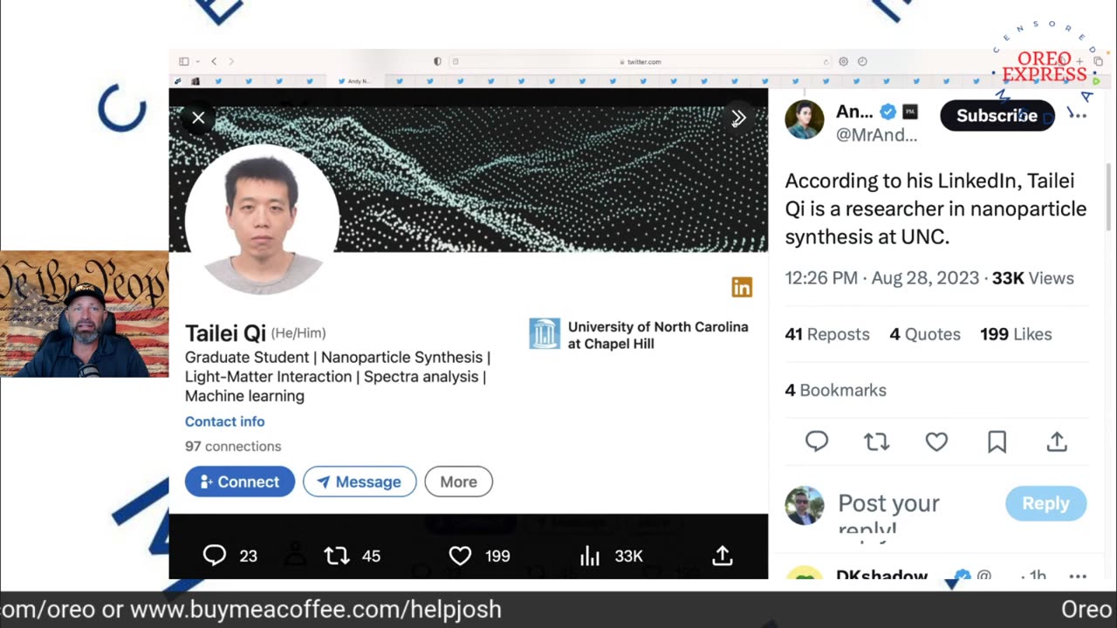Reply to tweet via right panel comment icon
The width and height of the screenshot is (1117, 628).
click(x=817, y=442)
